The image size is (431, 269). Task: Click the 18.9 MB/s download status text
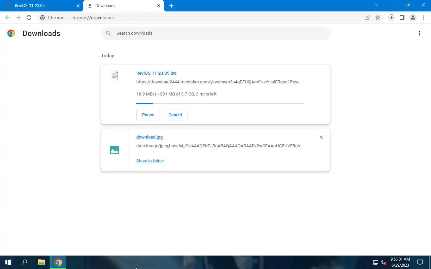pos(176,94)
